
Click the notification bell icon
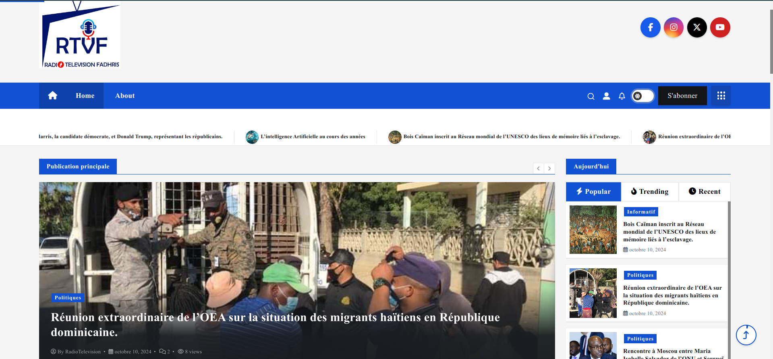pyautogui.click(x=622, y=96)
